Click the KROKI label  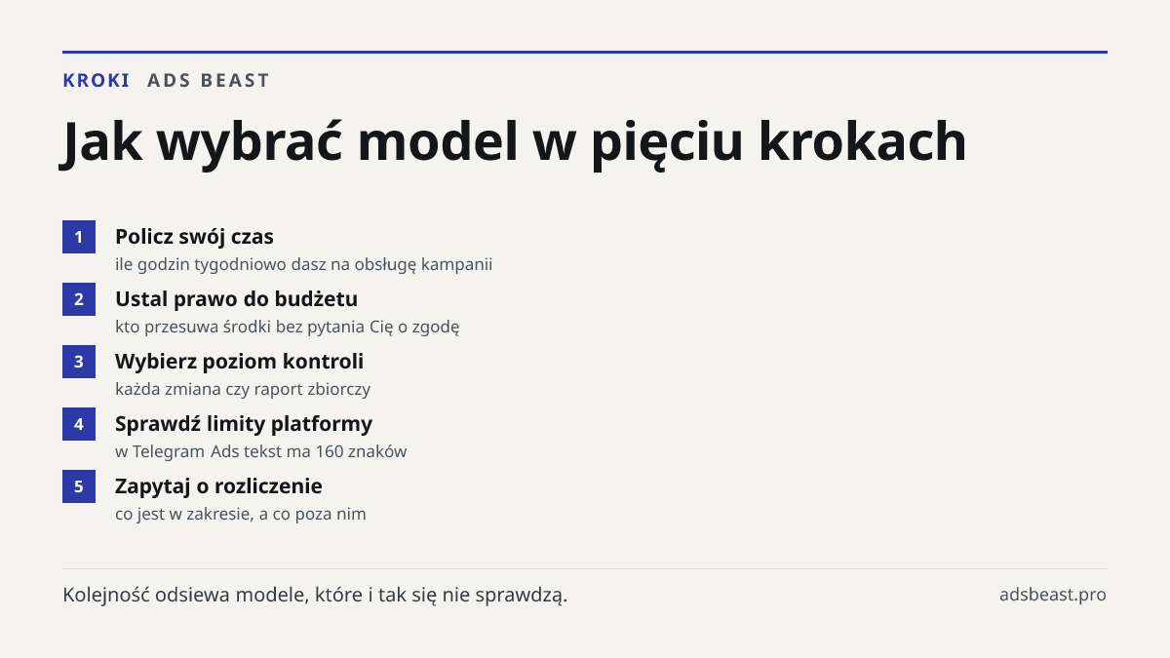[x=97, y=81]
